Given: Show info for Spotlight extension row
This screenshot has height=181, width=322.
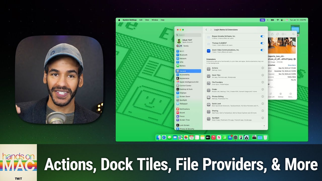Looking at the screenshot, I should click(x=263, y=118).
